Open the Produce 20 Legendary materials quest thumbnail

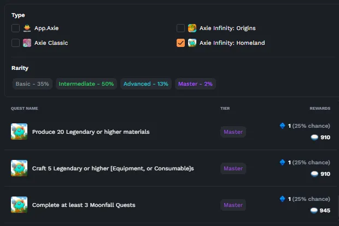pyautogui.click(x=19, y=132)
